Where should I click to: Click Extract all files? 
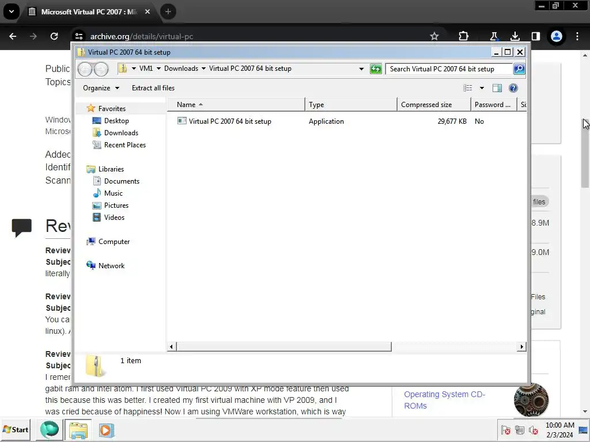153,88
